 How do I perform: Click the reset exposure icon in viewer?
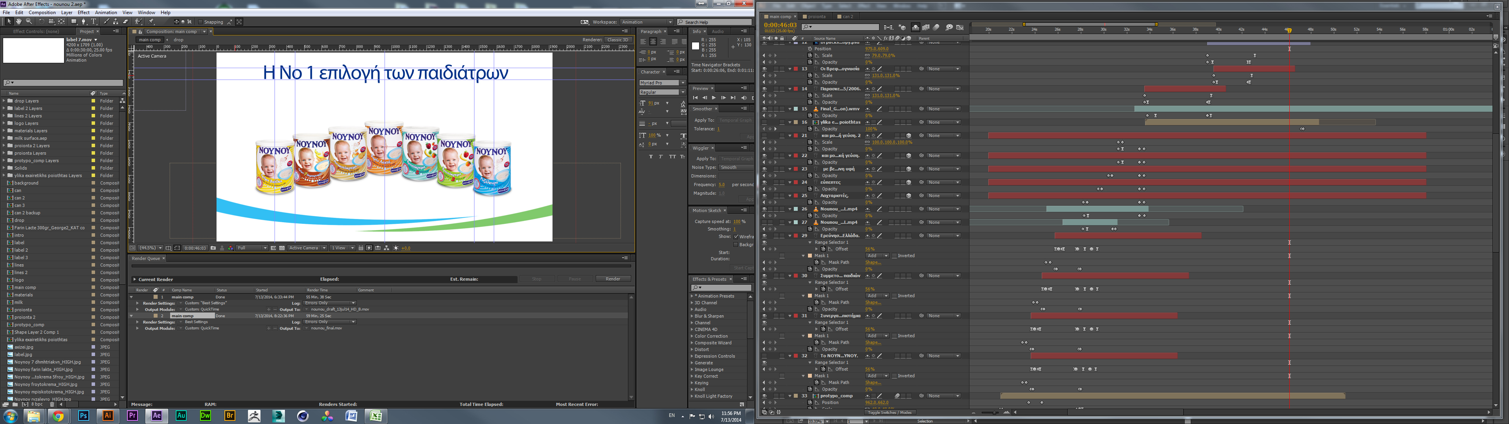[x=396, y=248]
